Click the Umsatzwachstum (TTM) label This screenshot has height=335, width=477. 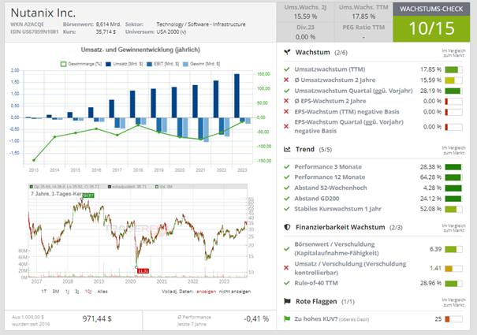[x=330, y=69]
